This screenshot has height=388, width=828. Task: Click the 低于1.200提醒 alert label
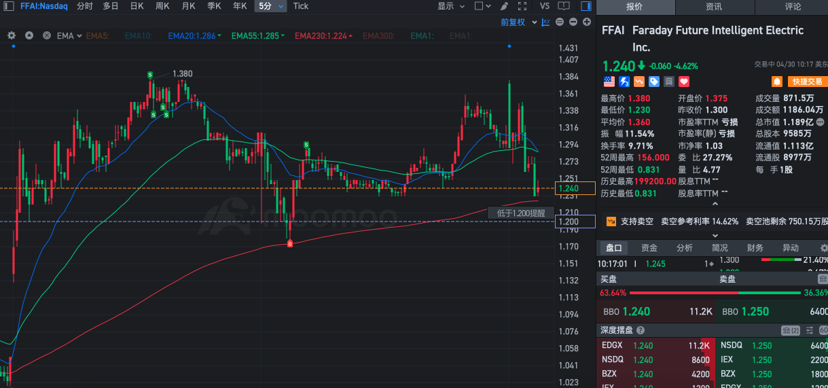(520, 213)
